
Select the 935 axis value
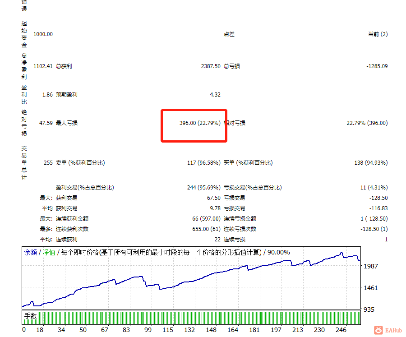[369, 310]
